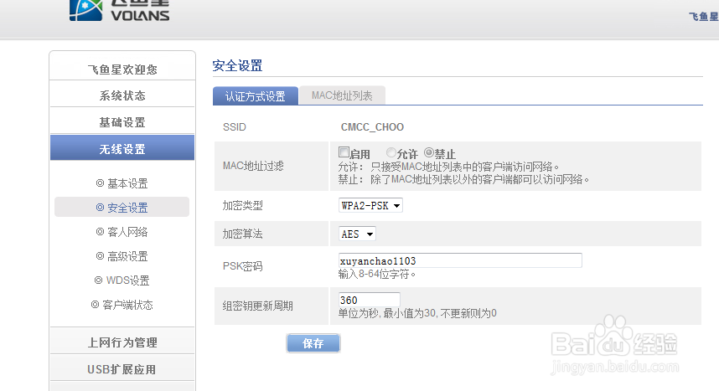This screenshot has height=391, width=719.
Task: Open the 上网行为管理 menu section
Action: click(x=122, y=342)
